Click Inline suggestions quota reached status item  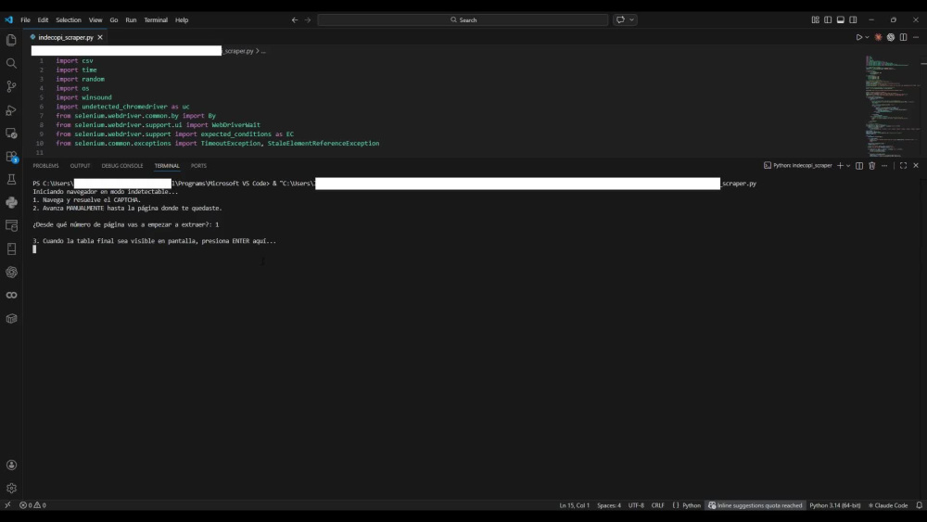coord(755,505)
